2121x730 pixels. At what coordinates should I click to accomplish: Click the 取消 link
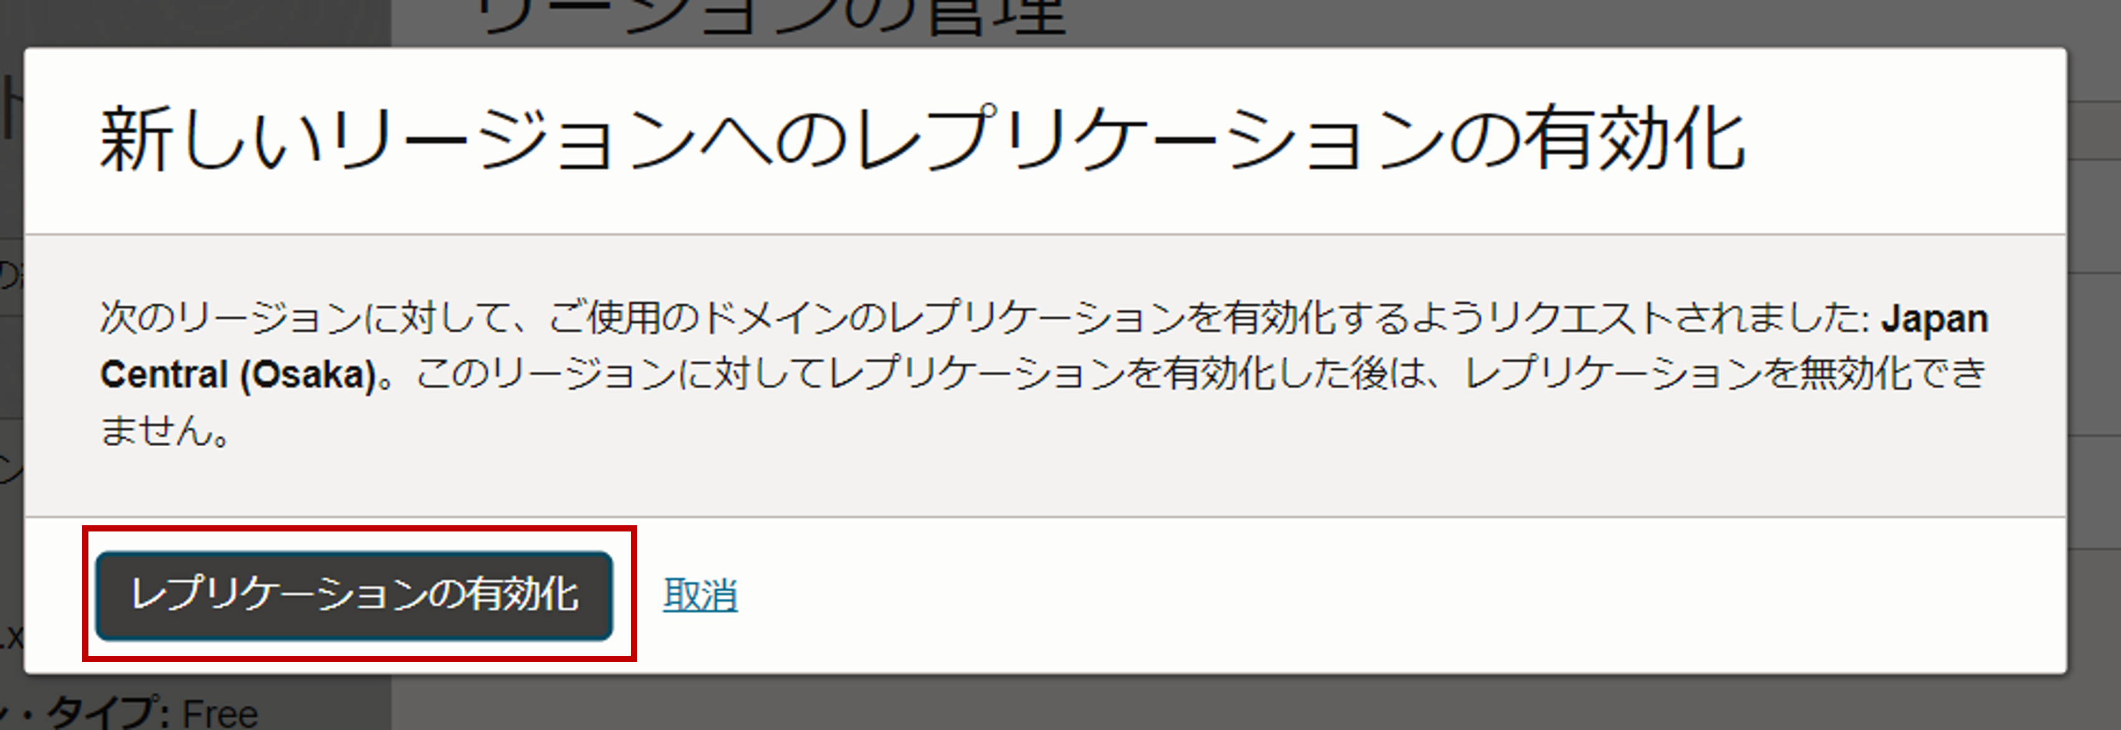point(700,595)
